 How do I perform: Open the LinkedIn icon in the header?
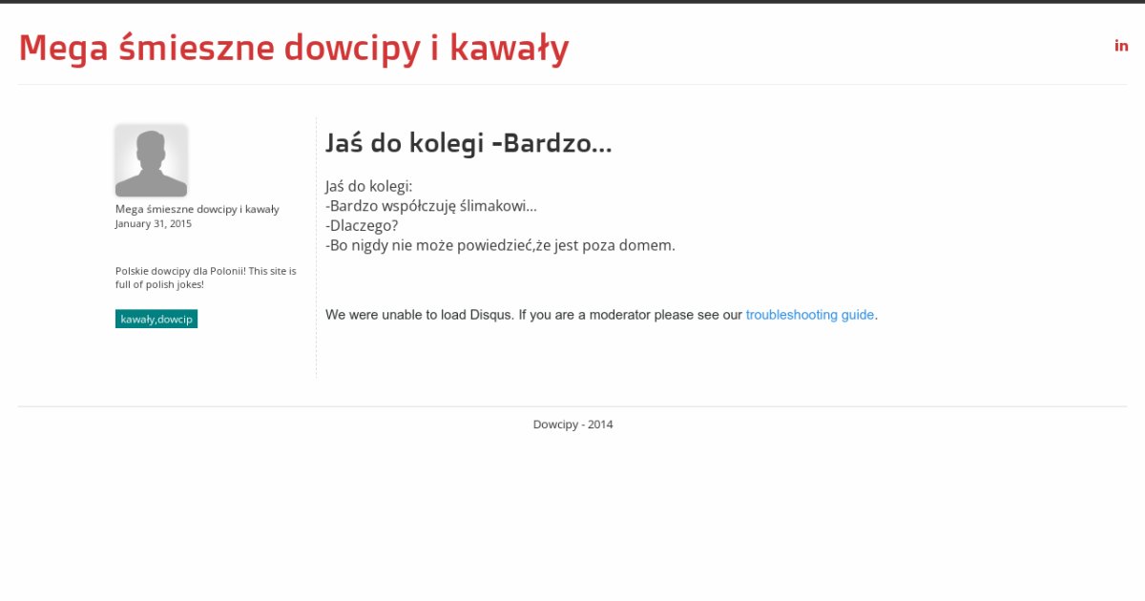pos(1121,45)
